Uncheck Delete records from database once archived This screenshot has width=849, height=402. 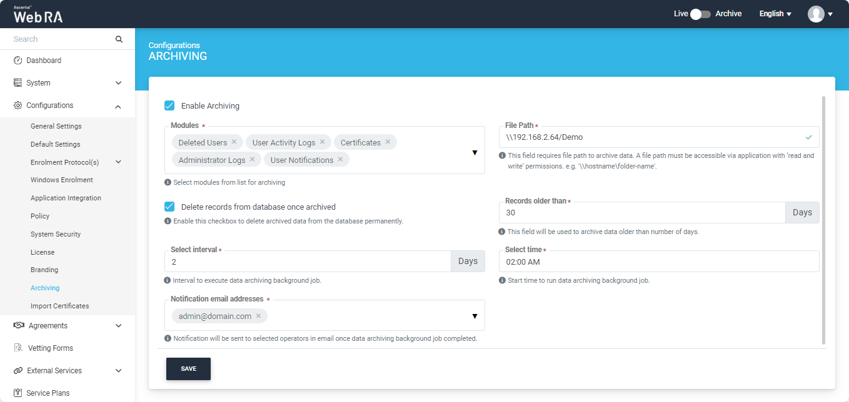point(169,207)
